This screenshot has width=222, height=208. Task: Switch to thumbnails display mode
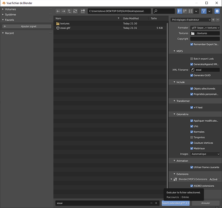(191, 11)
